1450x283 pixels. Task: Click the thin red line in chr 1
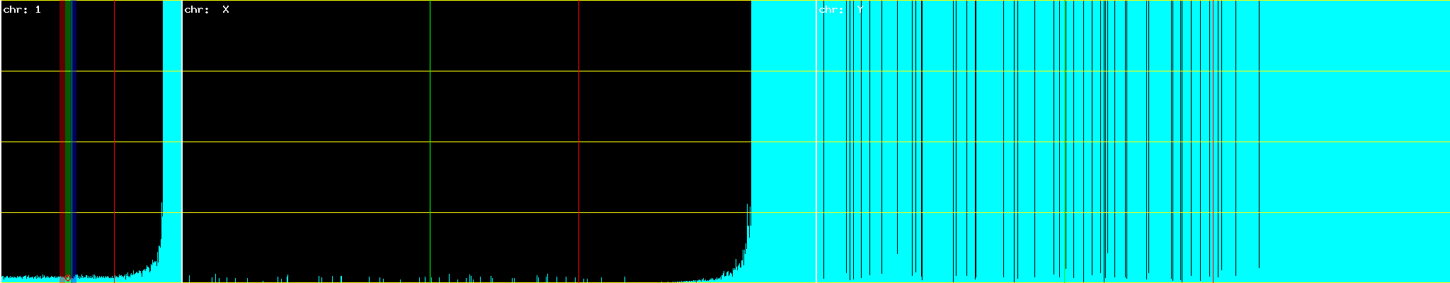click(x=114, y=106)
